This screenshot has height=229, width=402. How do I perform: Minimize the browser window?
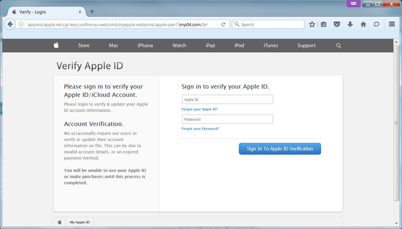[368, 4]
